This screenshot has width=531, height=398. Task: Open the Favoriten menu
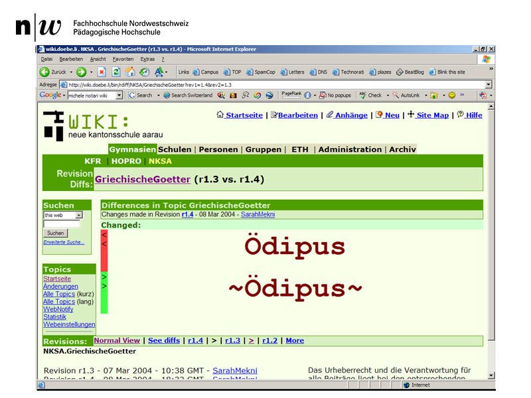coord(123,59)
